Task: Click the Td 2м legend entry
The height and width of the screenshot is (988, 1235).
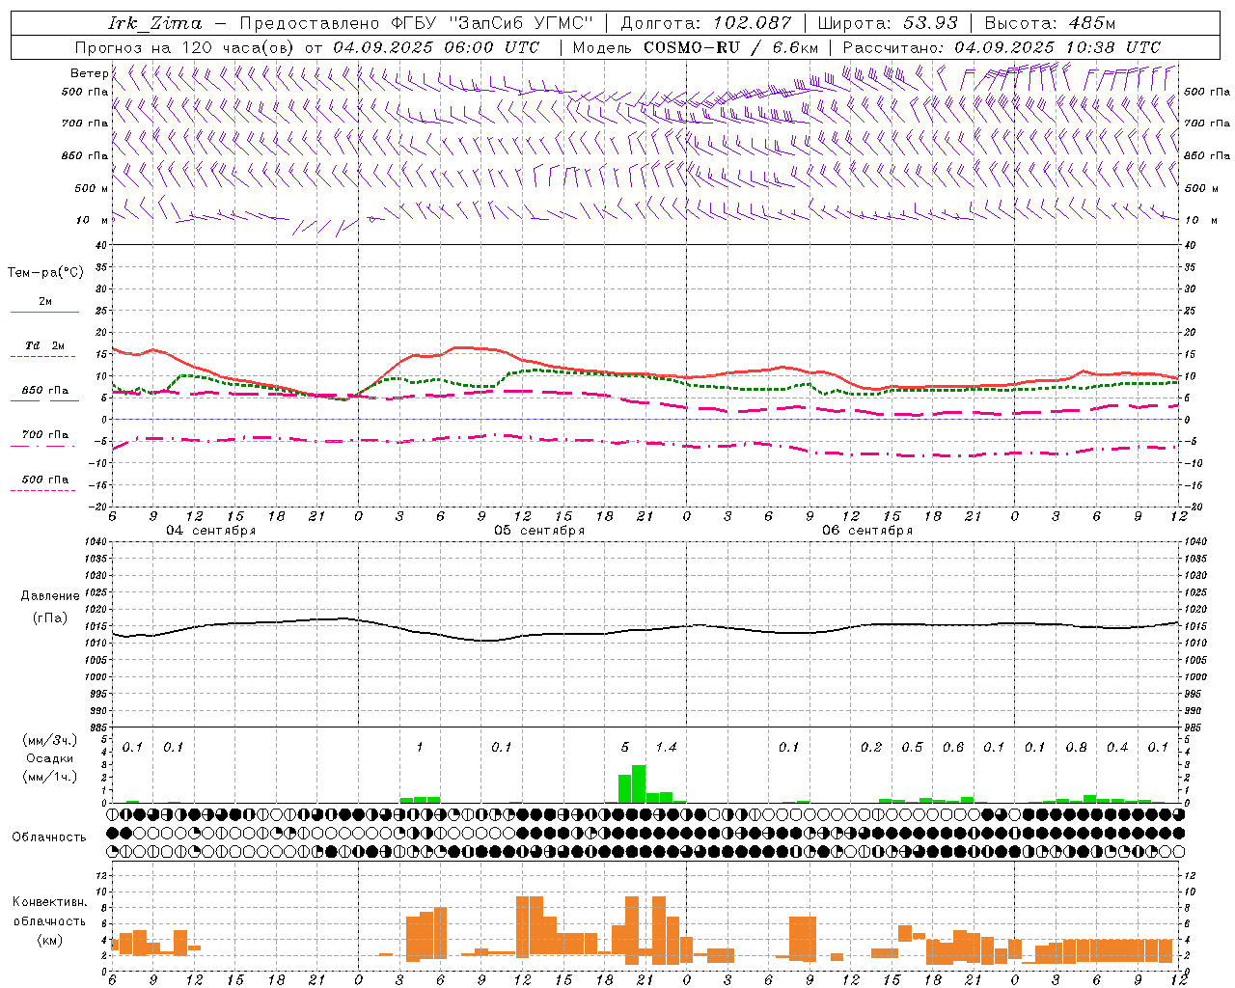Action: (x=44, y=345)
